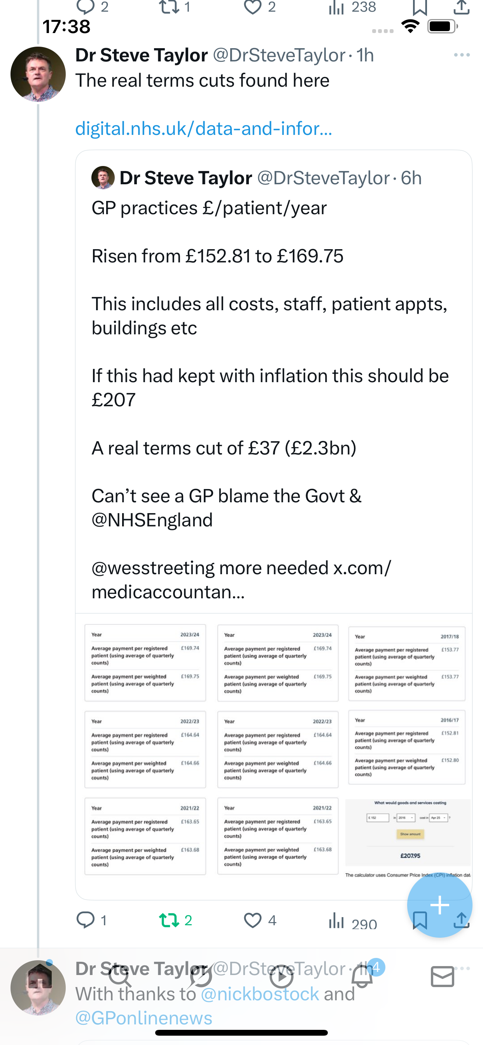Bookmark the real terms cuts post

420,920
